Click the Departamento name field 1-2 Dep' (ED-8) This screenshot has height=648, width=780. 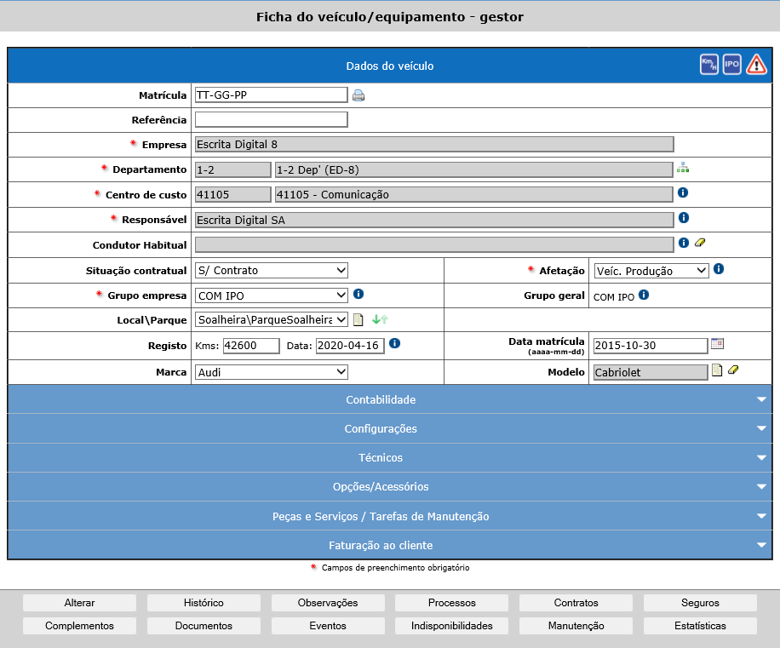(474, 169)
